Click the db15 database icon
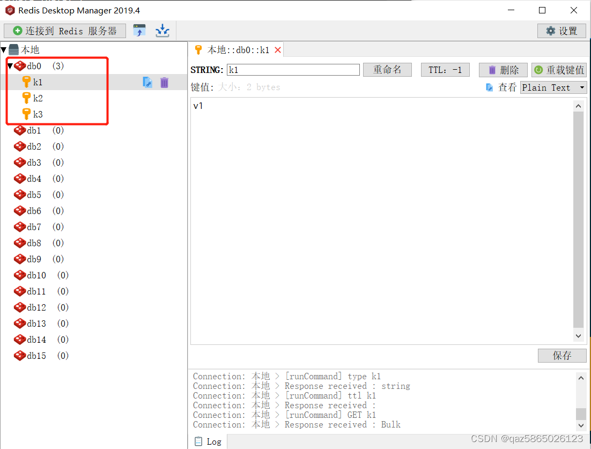Screen dimensions: 591x449 coord(20,356)
